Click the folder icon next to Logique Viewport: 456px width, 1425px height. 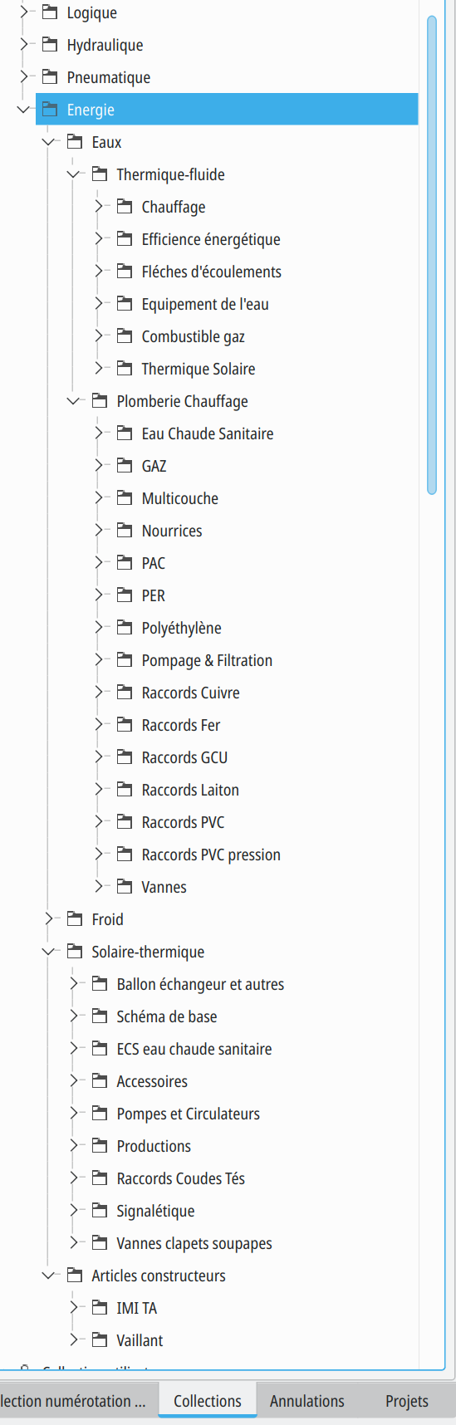[50, 12]
